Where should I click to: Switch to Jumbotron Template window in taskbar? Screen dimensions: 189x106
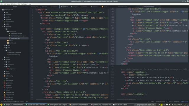pos(79,105)
